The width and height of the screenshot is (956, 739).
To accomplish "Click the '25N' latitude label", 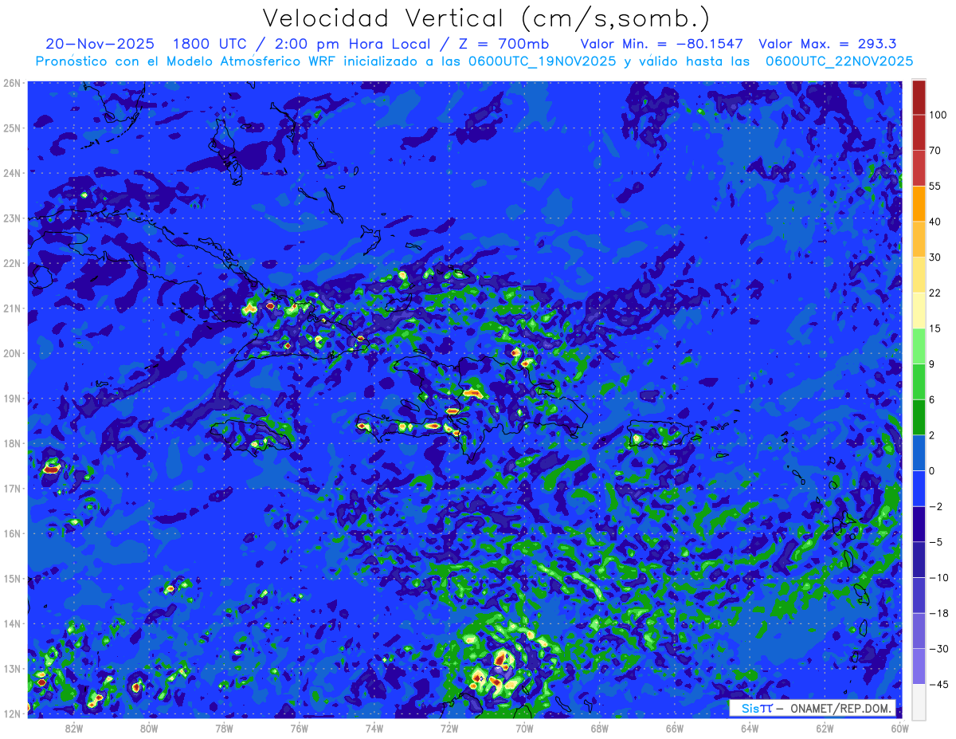I will click(11, 128).
